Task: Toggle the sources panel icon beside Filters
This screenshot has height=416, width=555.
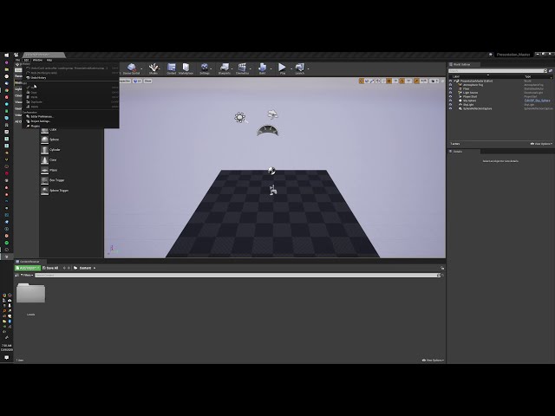Action: coord(16,276)
